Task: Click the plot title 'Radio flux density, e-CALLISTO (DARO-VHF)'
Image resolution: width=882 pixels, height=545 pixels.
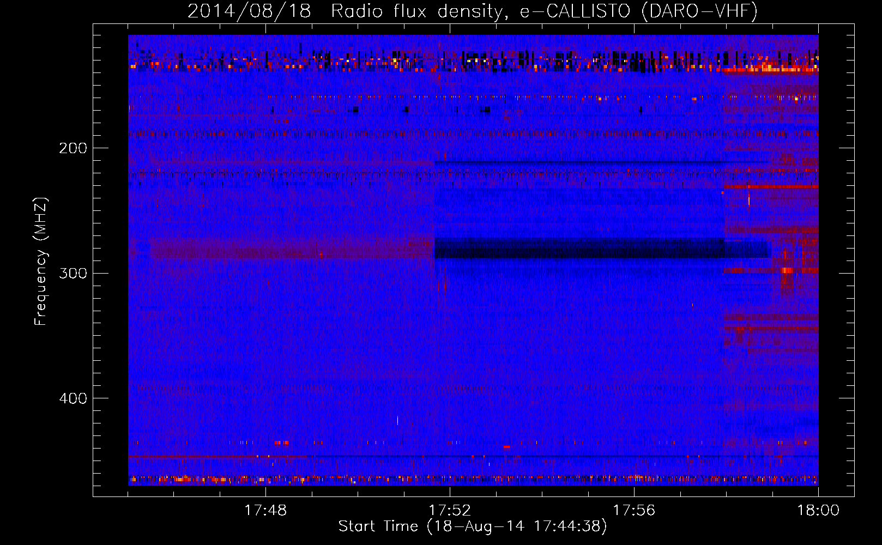Action: pos(544,11)
